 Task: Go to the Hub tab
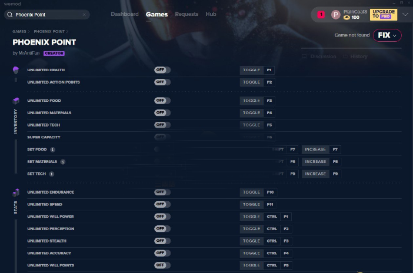click(211, 14)
